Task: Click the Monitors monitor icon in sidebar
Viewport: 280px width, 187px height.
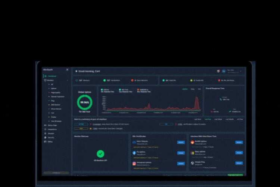Action: 45,80
